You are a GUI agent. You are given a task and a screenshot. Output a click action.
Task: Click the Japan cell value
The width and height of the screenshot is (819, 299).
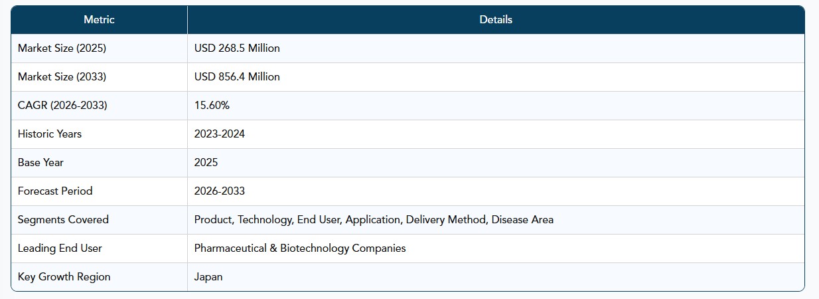pos(208,277)
